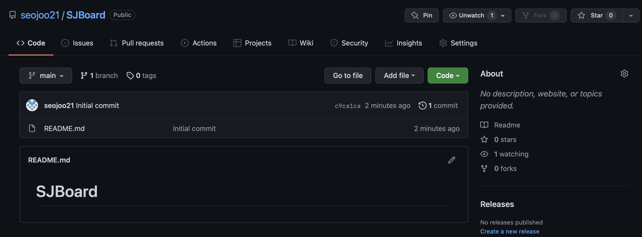Go to the Actions tab

[x=199, y=43]
